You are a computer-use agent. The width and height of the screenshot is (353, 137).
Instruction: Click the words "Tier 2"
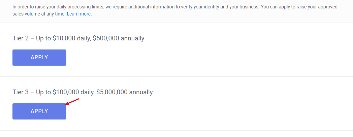point(21,38)
